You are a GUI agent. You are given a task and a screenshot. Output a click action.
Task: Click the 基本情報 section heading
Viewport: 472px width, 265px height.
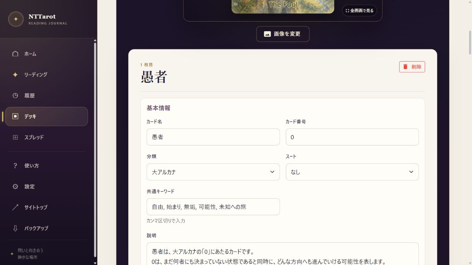click(x=159, y=108)
